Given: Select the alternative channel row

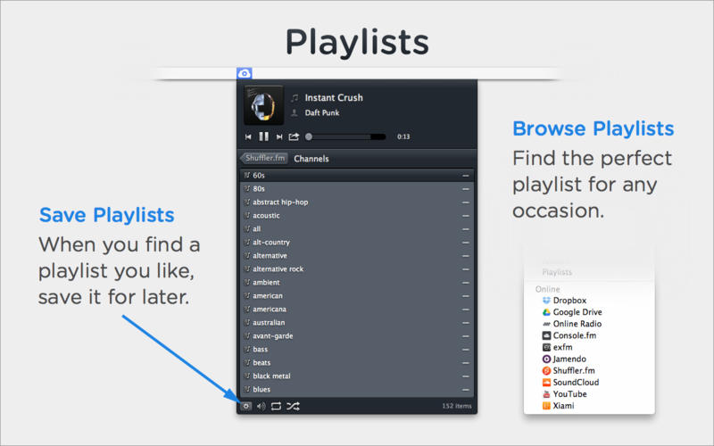Looking at the screenshot, I should tap(357, 256).
